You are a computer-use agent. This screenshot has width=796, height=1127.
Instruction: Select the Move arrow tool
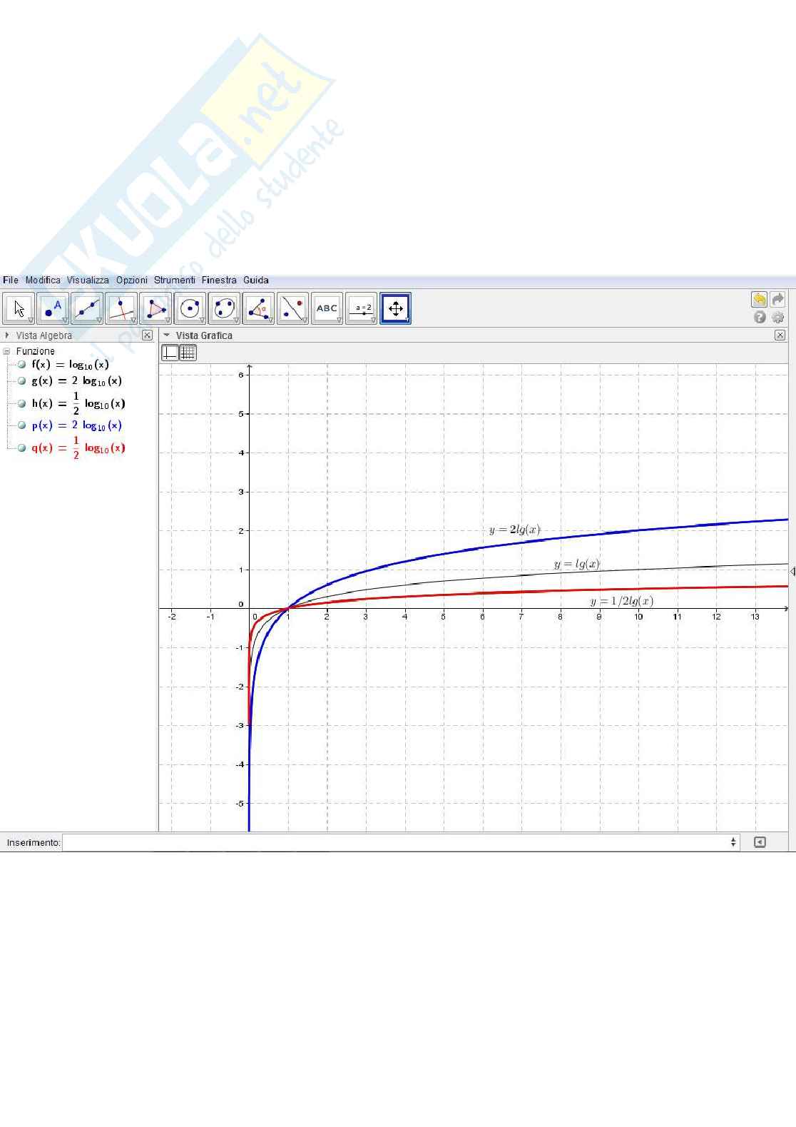pyautogui.click(x=19, y=308)
